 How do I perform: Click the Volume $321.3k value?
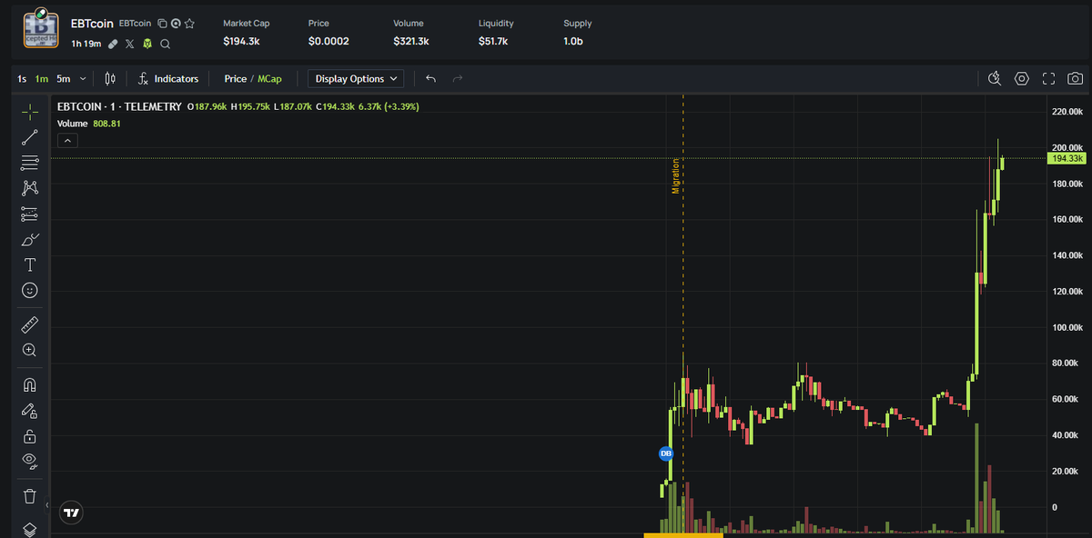[411, 42]
